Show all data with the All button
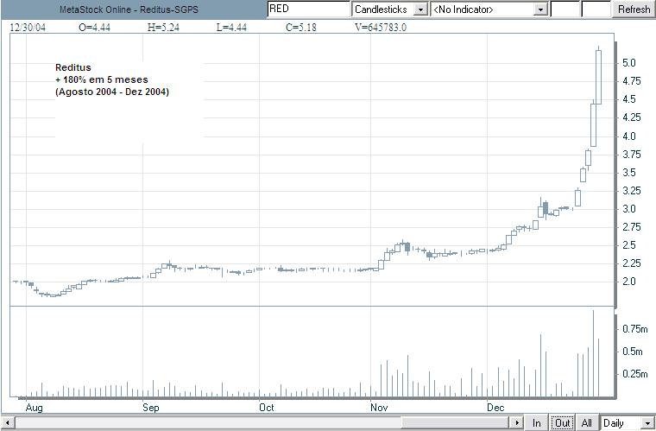 point(587,423)
